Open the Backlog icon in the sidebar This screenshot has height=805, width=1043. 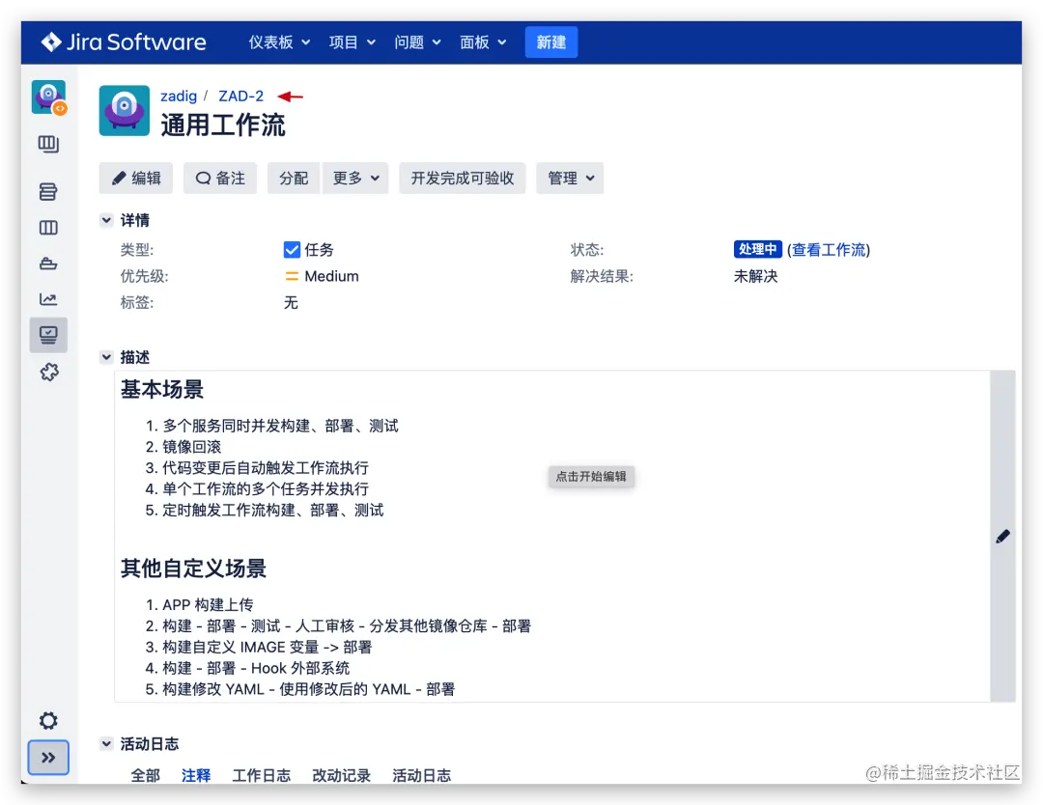[x=48, y=191]
